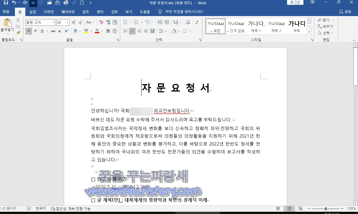Viewport: 358px width, 214px height.
Task: Open the font dialog launcher
Action: click(x=118, y=40)
